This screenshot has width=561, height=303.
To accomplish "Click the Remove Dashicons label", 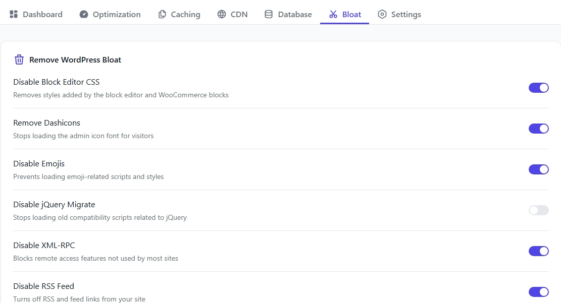I will click(x=47, y=123).
